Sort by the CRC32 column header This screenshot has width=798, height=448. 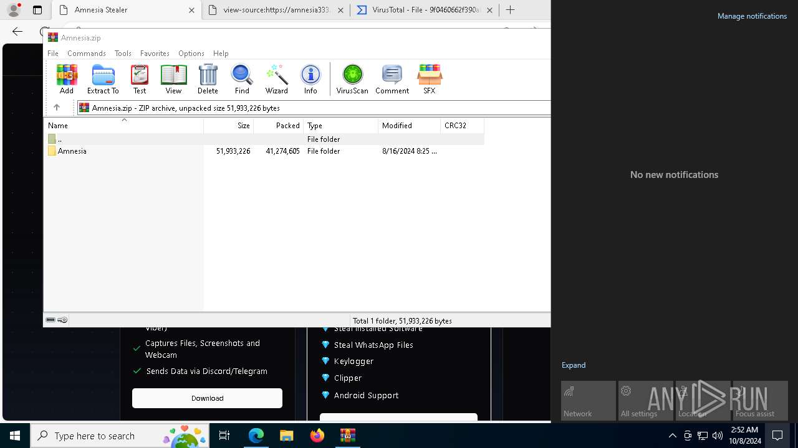[x=462, y=126]
